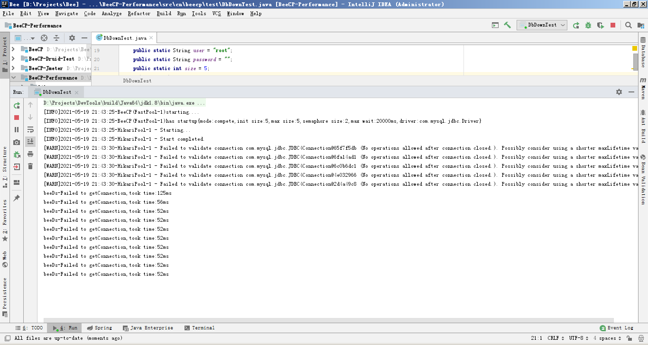Viewport: 648px width, 345px height.
Task: Stop the process in the Run panel
Action: click(x=17, y=118)
